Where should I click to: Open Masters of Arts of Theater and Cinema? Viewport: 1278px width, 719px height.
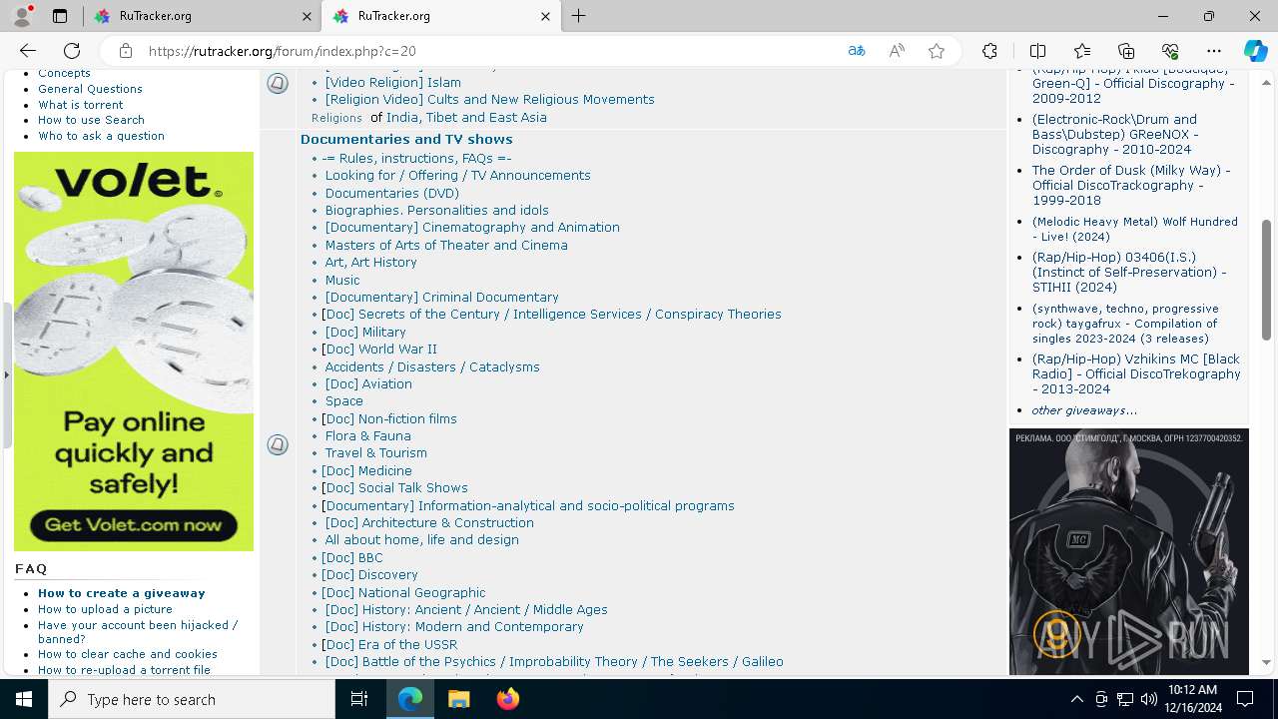pos(446,246)
